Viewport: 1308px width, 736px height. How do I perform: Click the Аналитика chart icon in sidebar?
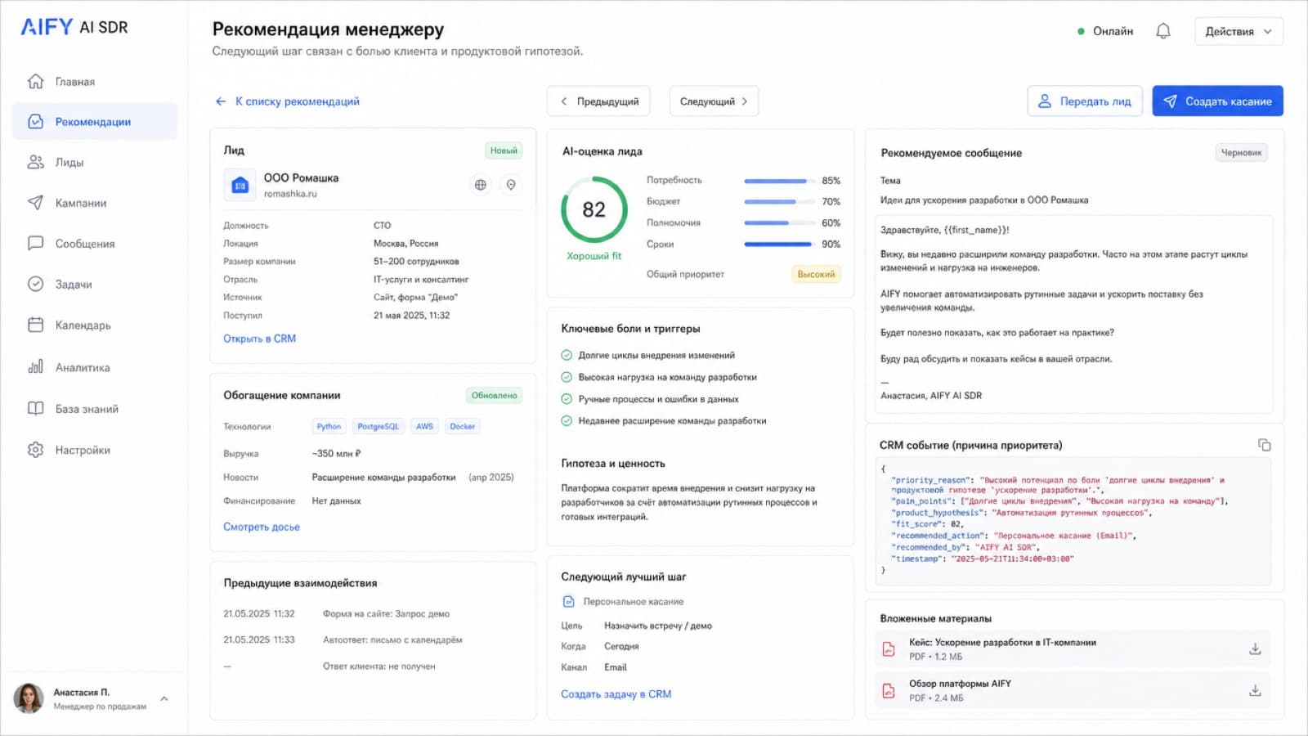[x=35, y=367]
